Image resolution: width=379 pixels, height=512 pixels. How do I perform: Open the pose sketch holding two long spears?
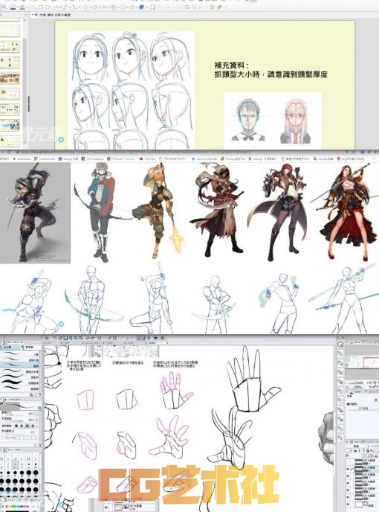346,298
